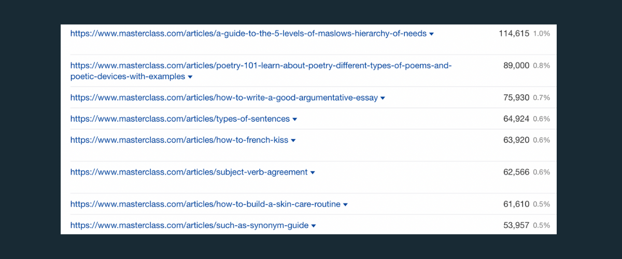The height and width of the screenshot is (259, 622).
Task: Open the Maslow's hierarchy of needs article link
Action: coord(248,34)
